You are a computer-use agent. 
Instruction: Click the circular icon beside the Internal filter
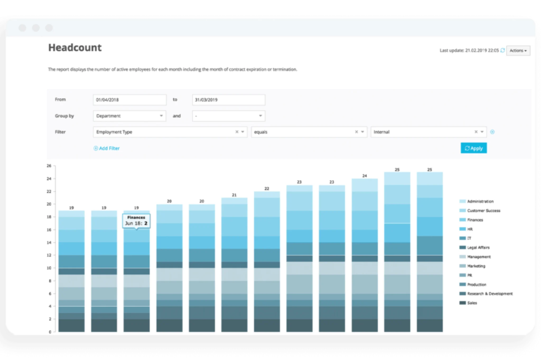[492, 132]
